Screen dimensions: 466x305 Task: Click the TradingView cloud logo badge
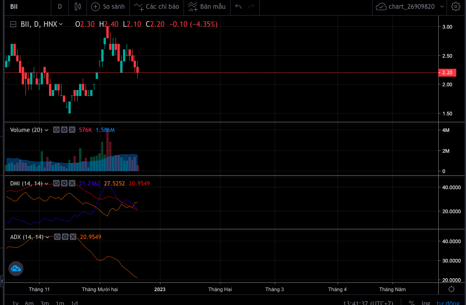tap(16, 269)
